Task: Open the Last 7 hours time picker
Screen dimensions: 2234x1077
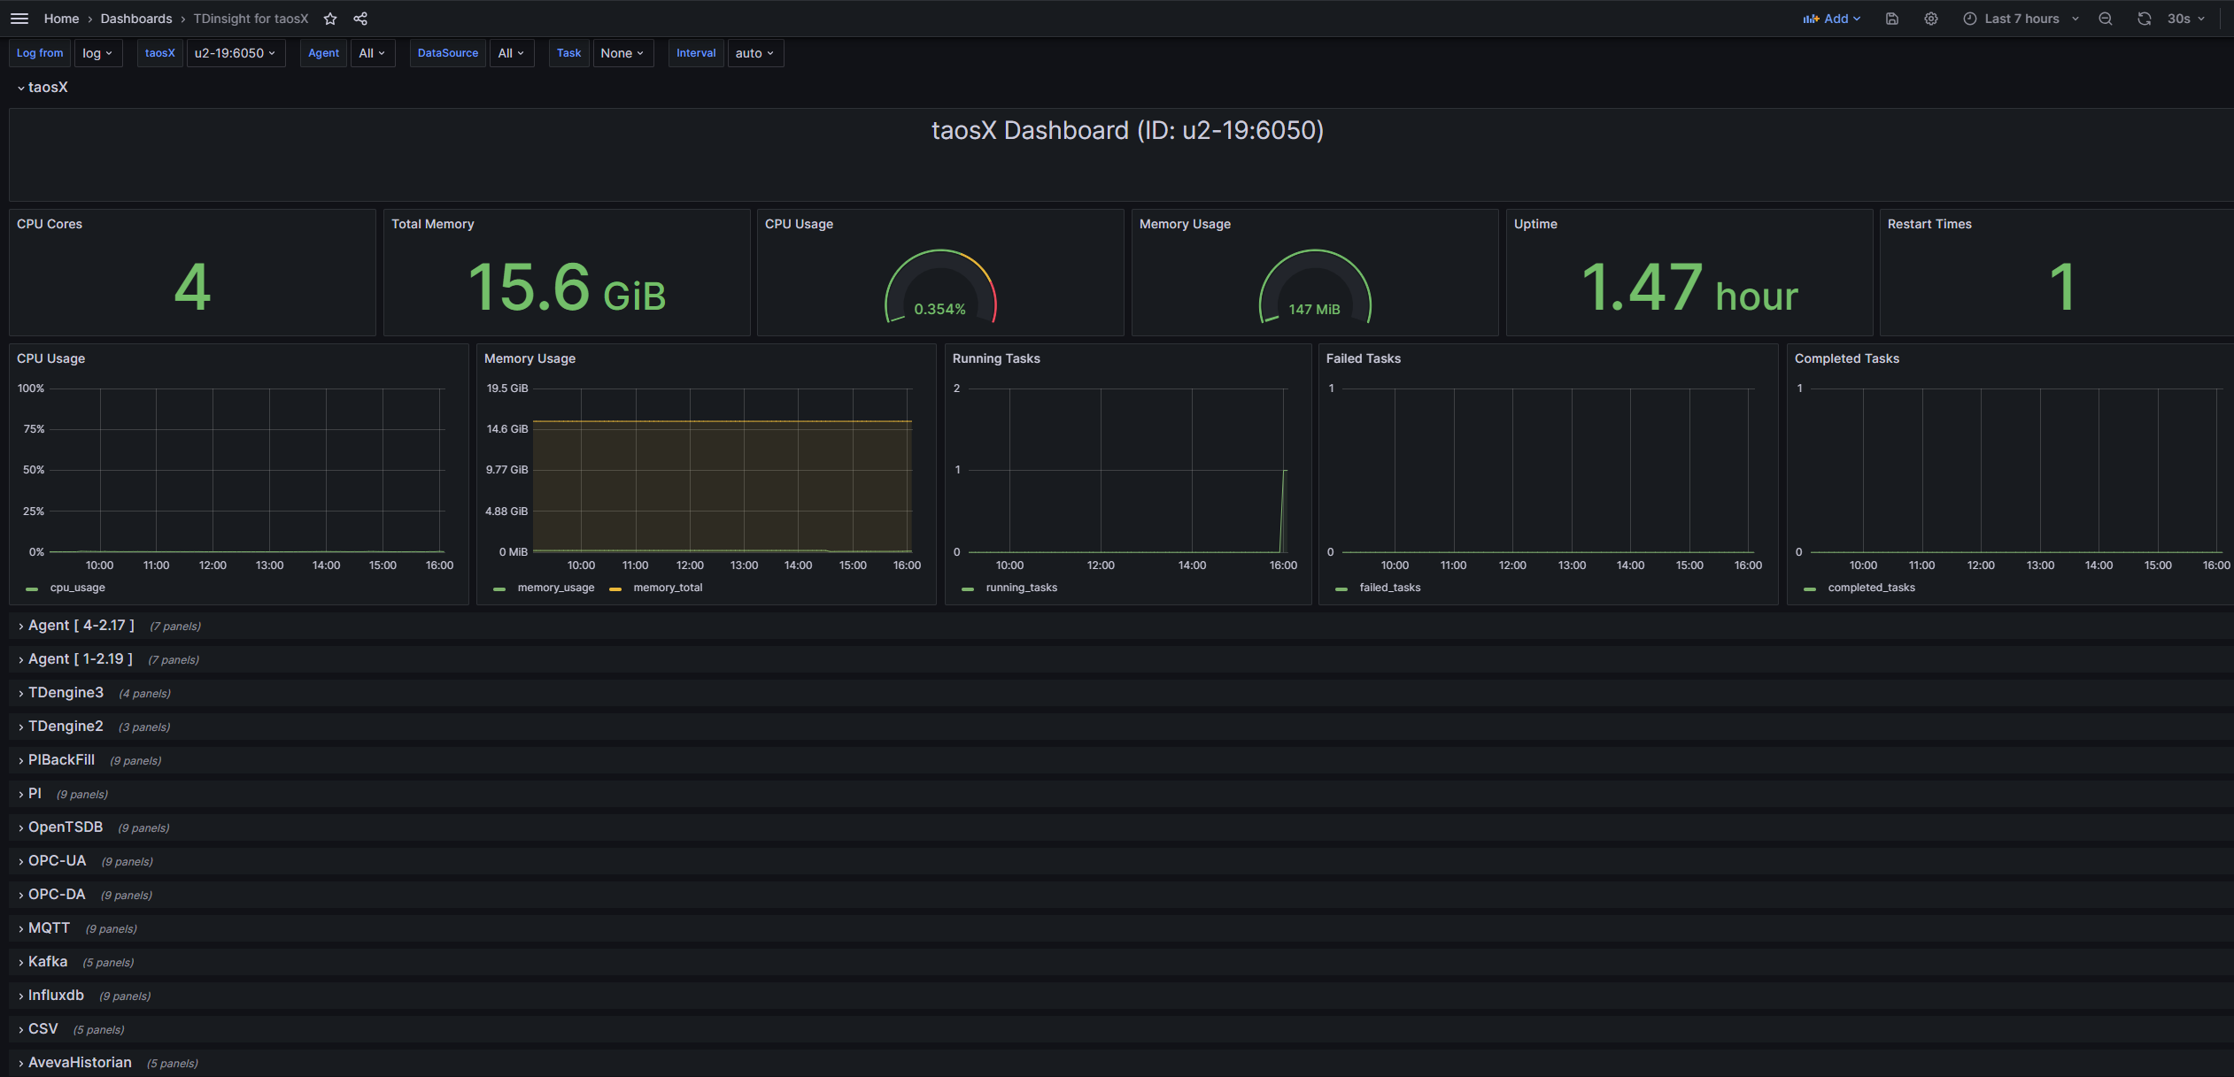Action: click(2021, 19)
